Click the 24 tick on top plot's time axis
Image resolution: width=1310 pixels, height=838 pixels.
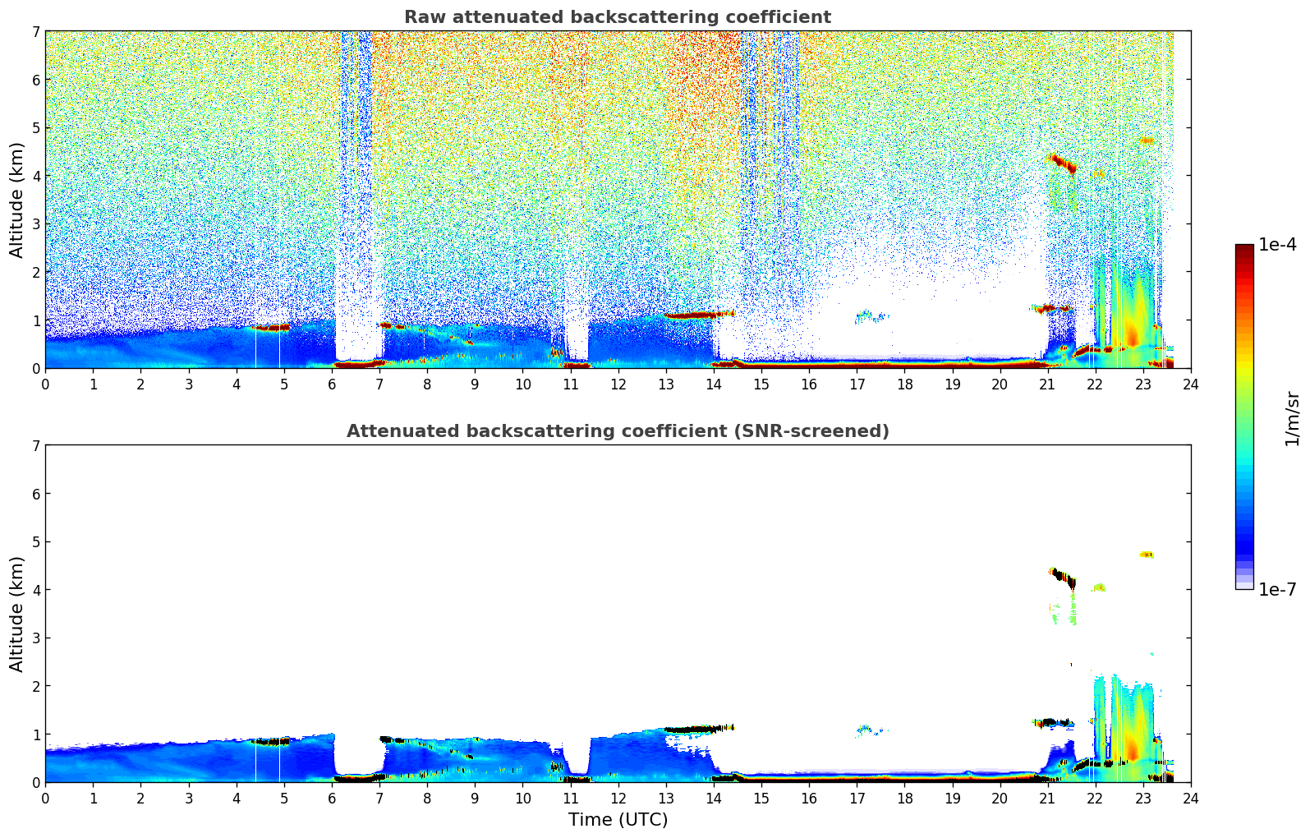click(1190, 384)
